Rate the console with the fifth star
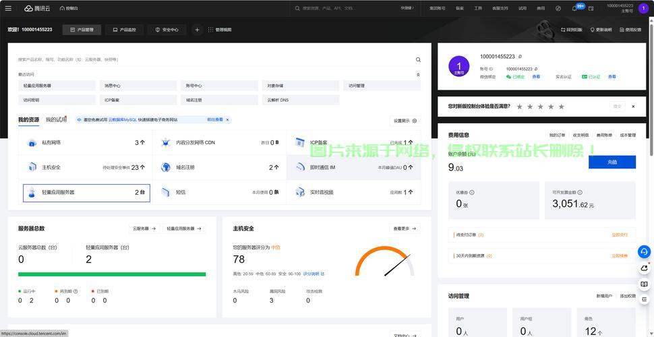 click(x=562, y=106)
